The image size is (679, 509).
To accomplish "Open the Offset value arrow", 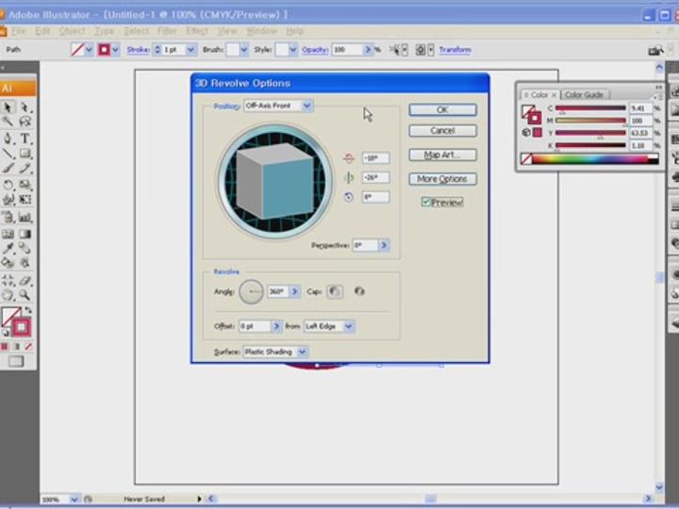I will pyautogui.click(x=276, y=326).
